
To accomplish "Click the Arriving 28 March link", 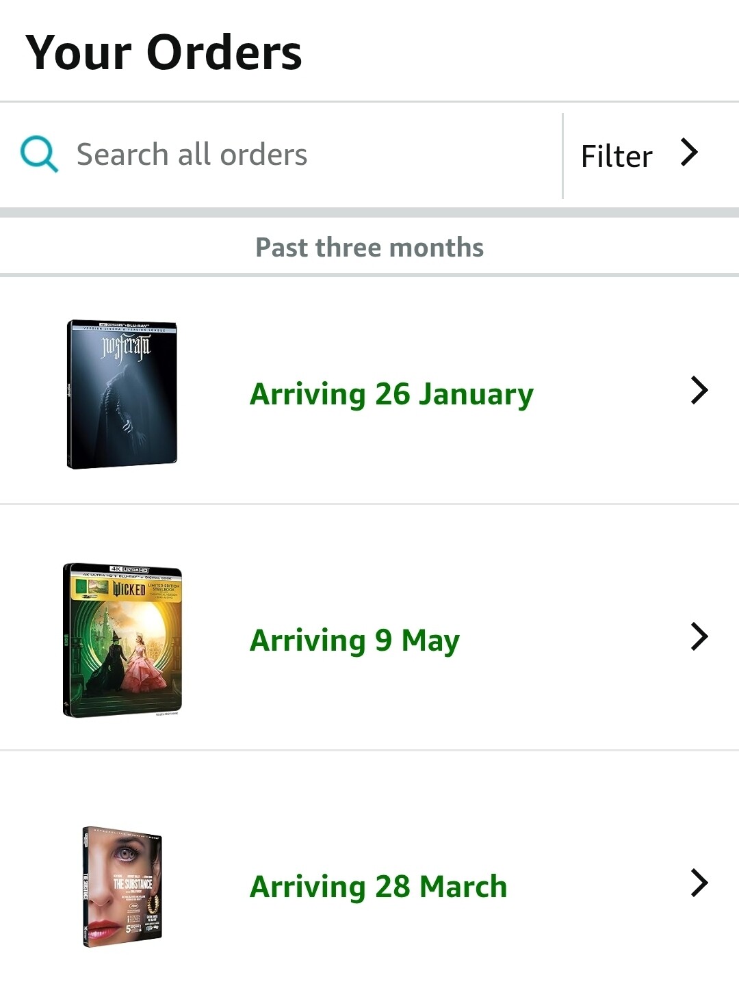I will coord(378,887).
